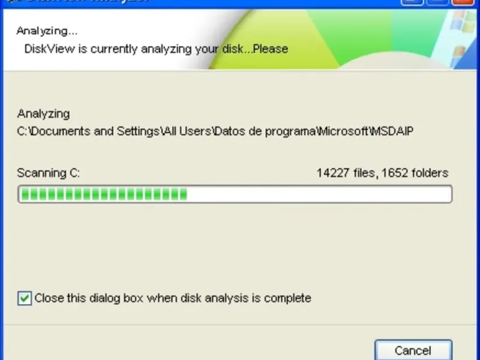Image resolution: width=480 pixels, height=360 pixels.
Task: Click the 'Analyzing' label above the path
Action: [x=43, y=114]
